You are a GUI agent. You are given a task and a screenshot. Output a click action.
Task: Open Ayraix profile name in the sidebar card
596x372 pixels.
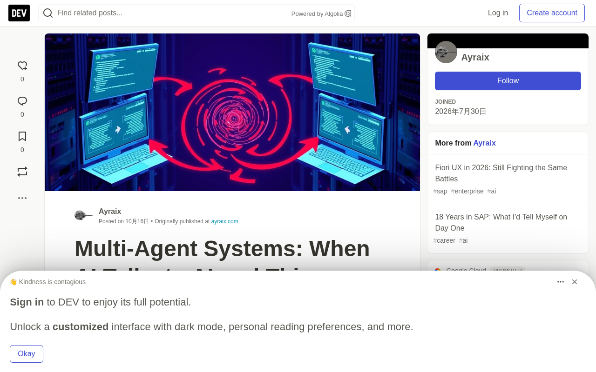[x=475, y=57]
